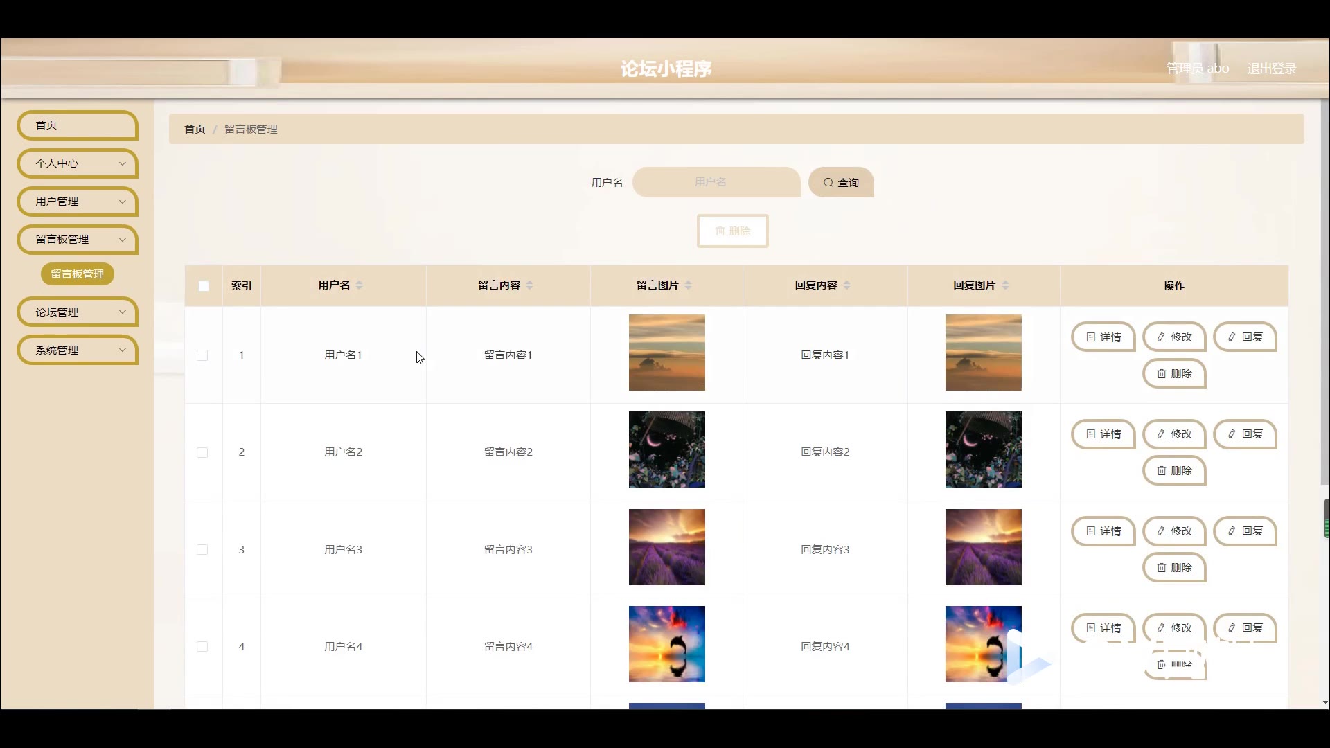
Task: Open 详情 for row 用户名1
Action: click(x=1103, y=337)
